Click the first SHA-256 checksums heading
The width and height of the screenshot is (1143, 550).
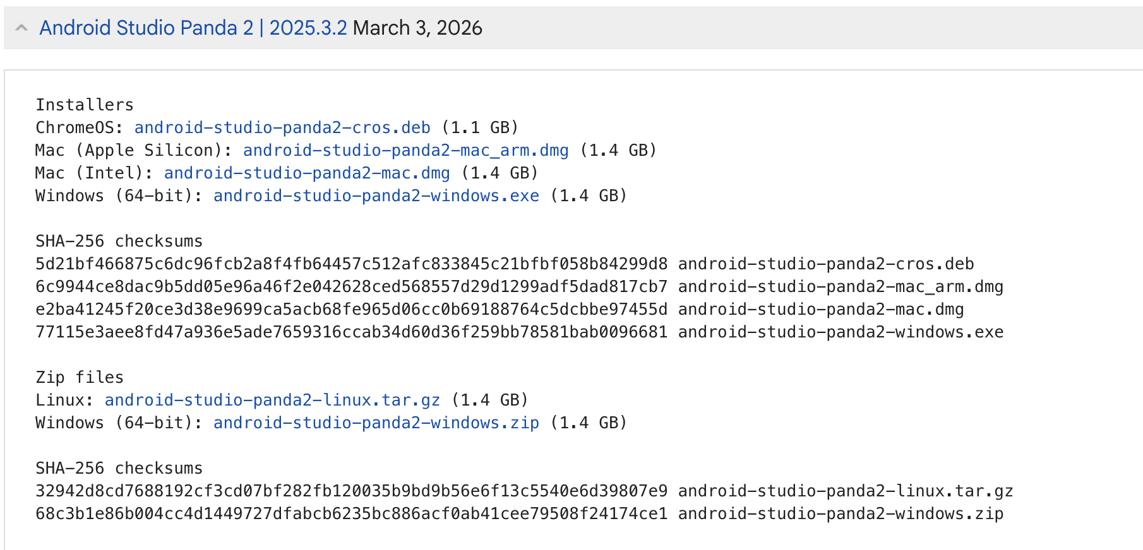tap(119, 241)
